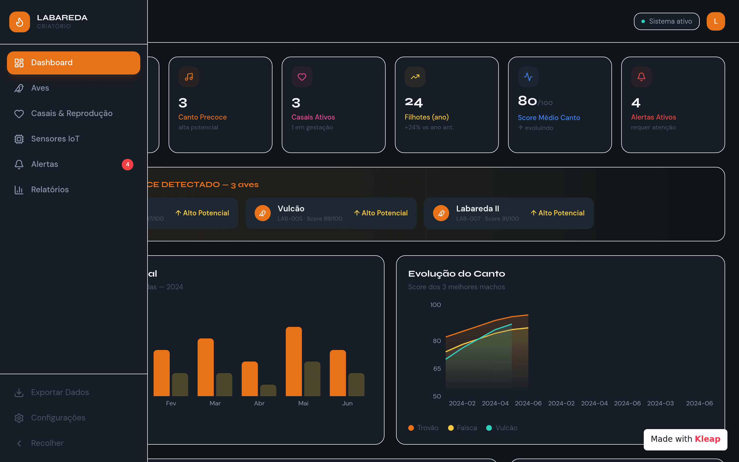Click the Labareda flame logo icon

tap(20, 22)
